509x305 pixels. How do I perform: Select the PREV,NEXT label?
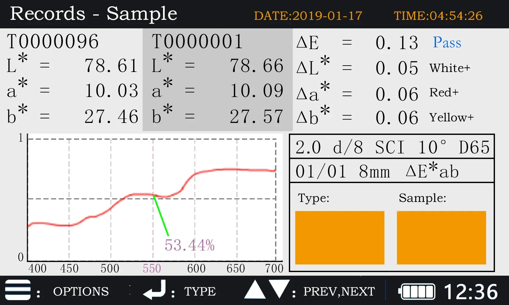(339, 292)
